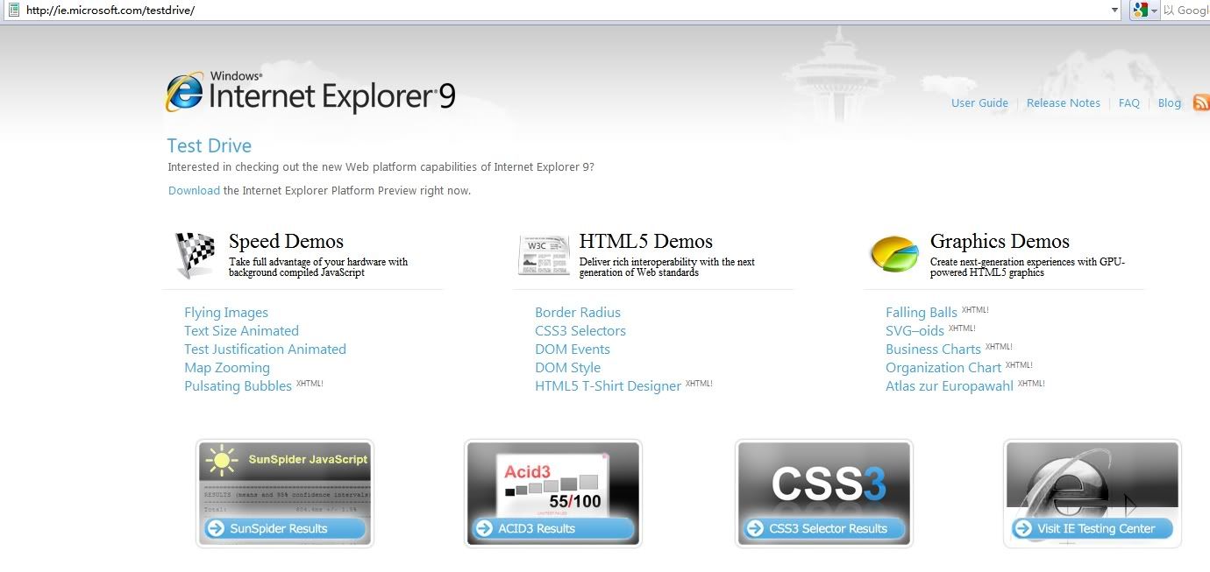Launch the HTML5 T-Shirt Designer demo
The width and height of the screenshot is (1210, 572).
point(608,386)
